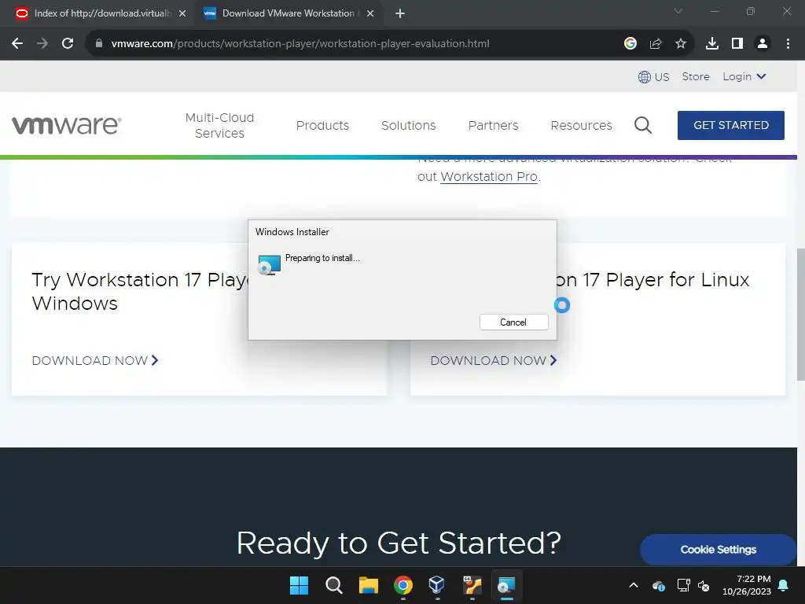Cancel the Windows Installer dialog
The height and width of the screenshot is (604, 805).
[514, 322]
